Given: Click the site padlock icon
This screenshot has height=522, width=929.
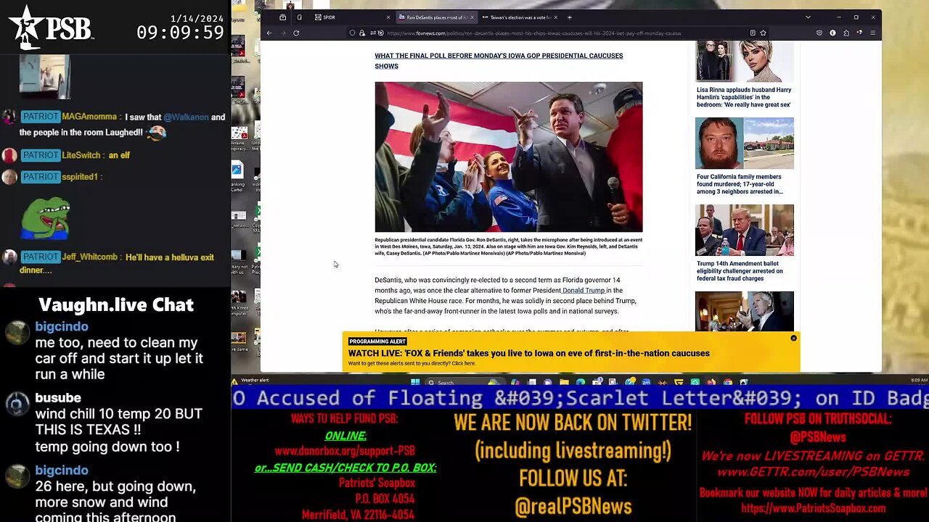Looking at the screenshot, I should coord(361,33).
